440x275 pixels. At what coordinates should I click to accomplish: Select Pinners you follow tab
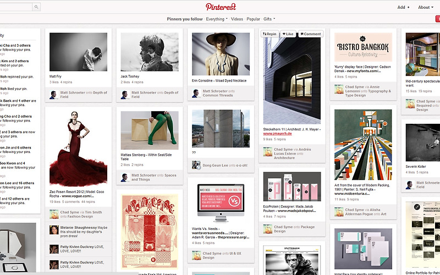(x=185, y=19)
